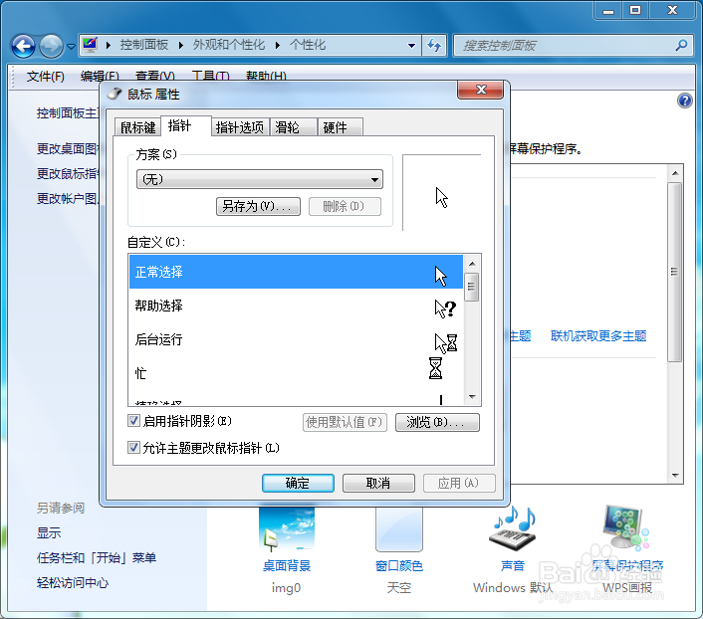This screenshot has width=703, height=619.
Task: Click the normal select arrow cursor icon
Action: coord(441,276)
